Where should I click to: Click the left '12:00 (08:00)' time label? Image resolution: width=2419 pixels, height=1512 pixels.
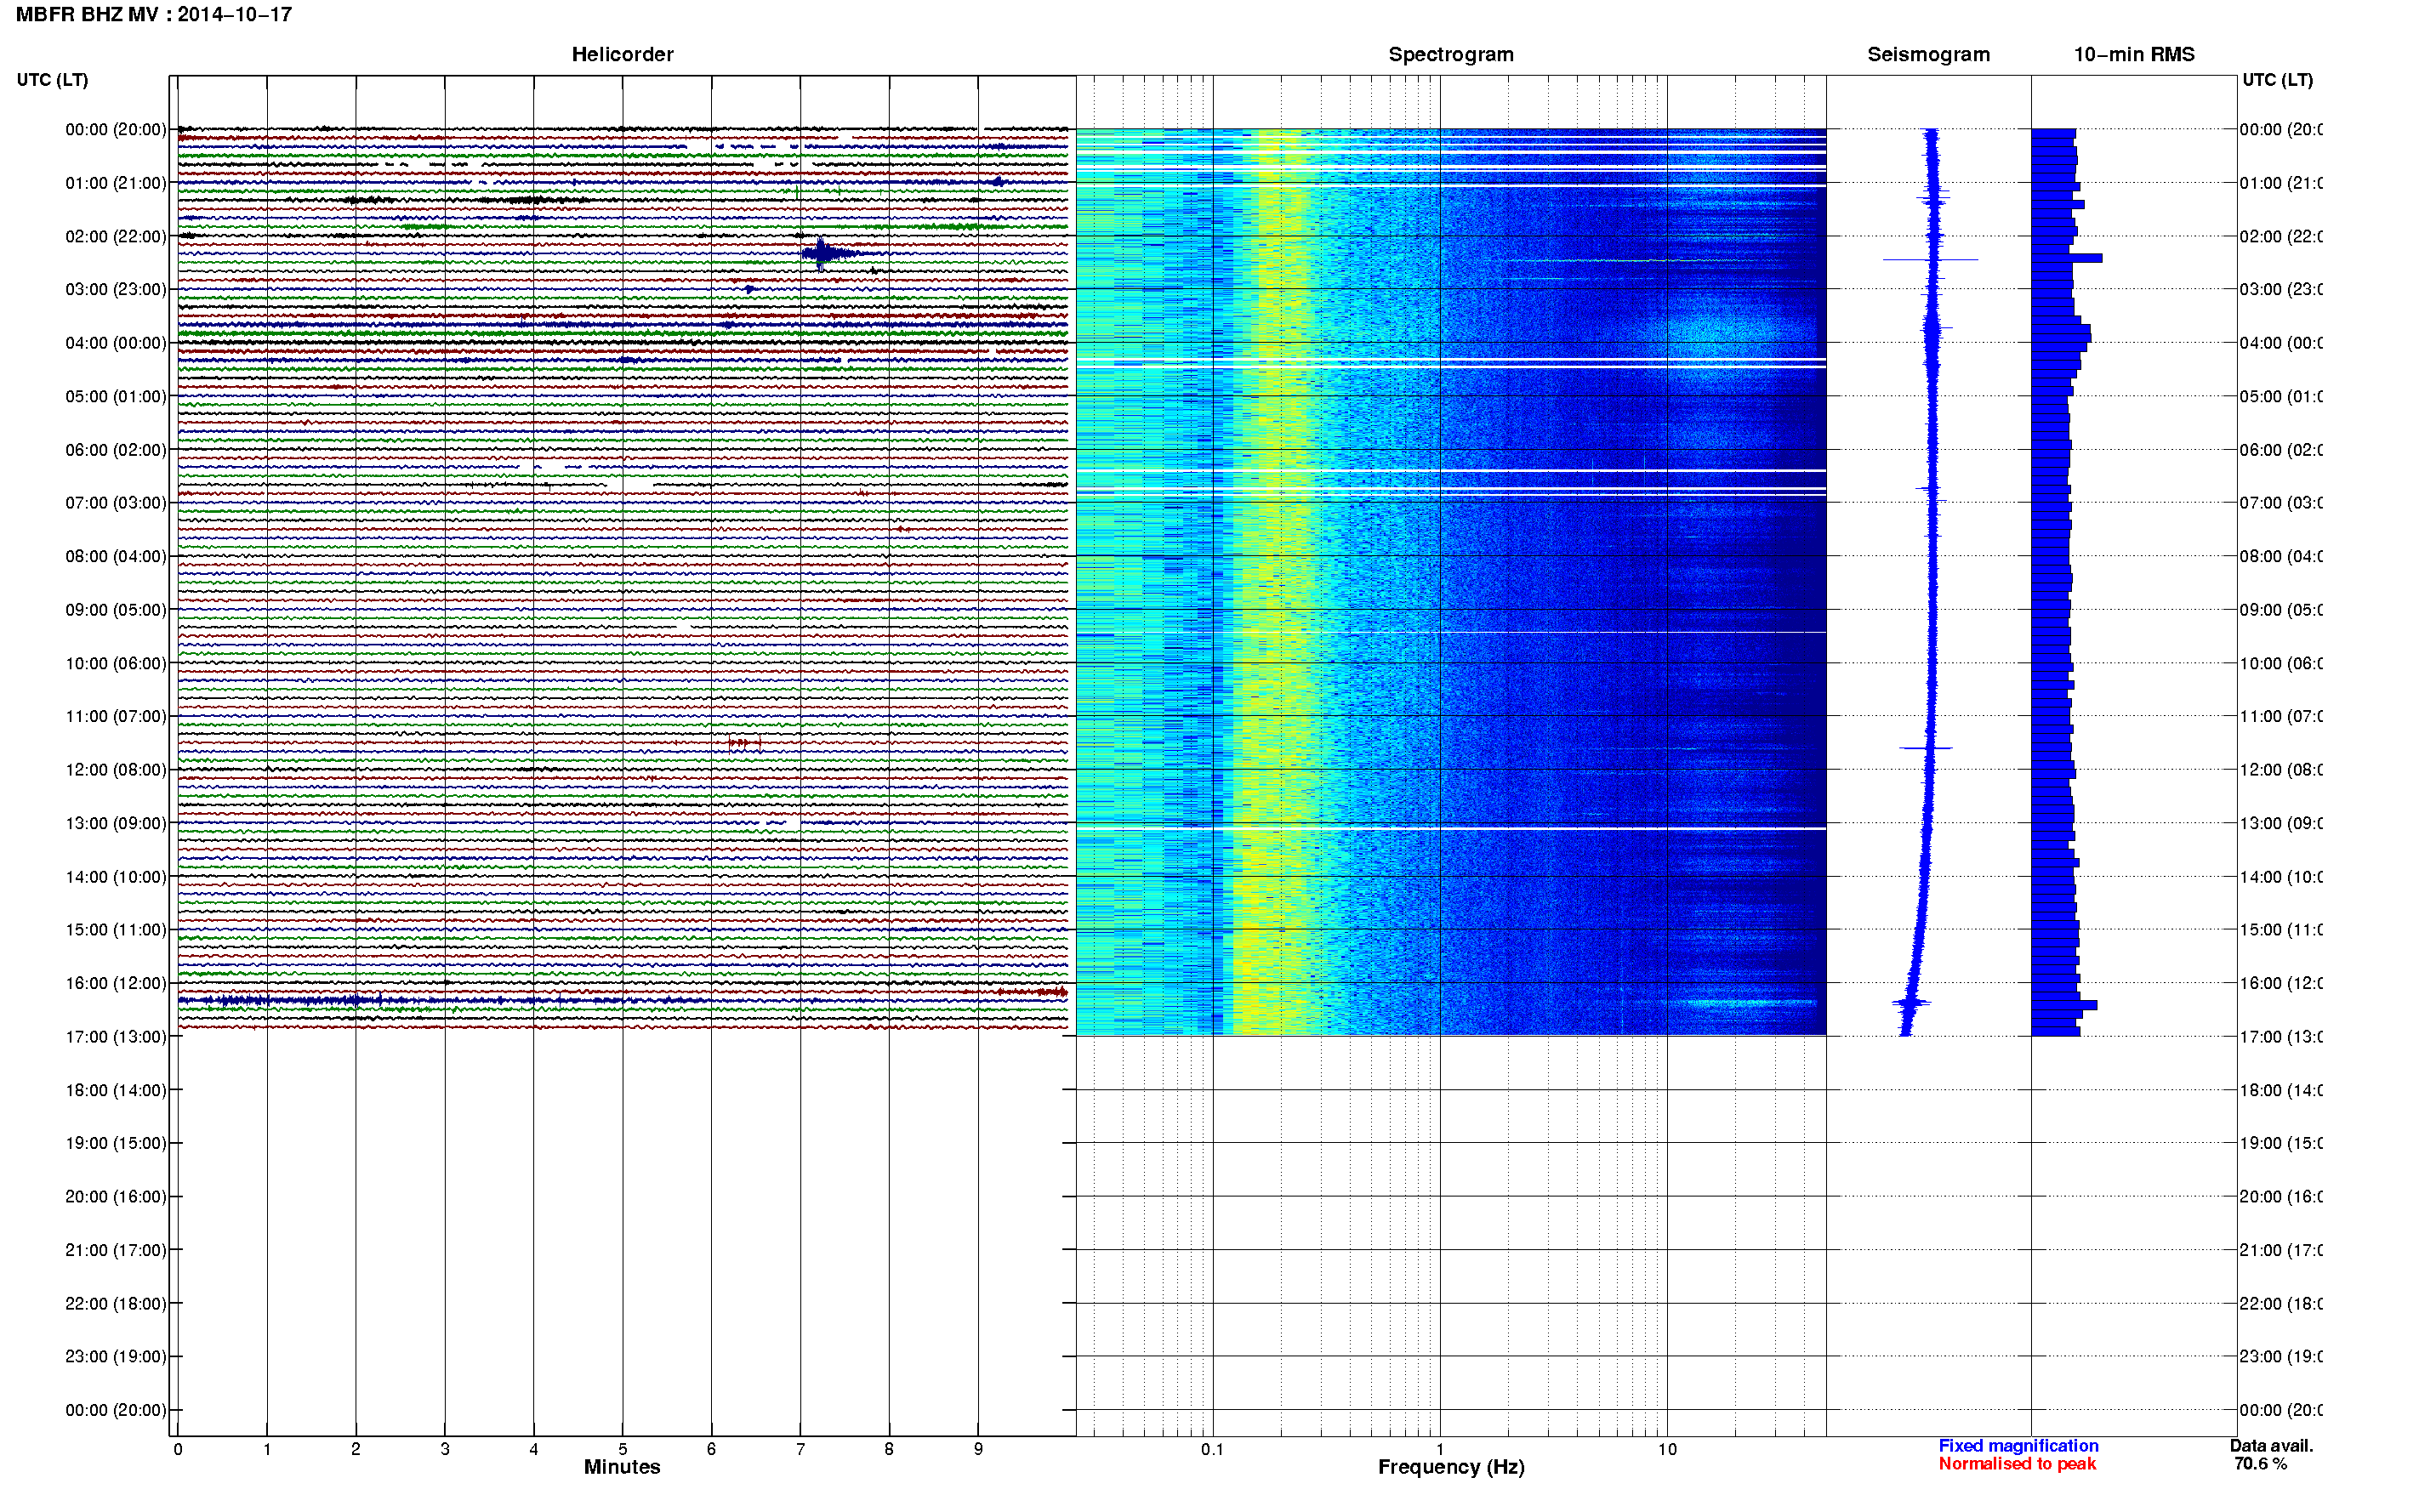116,770
